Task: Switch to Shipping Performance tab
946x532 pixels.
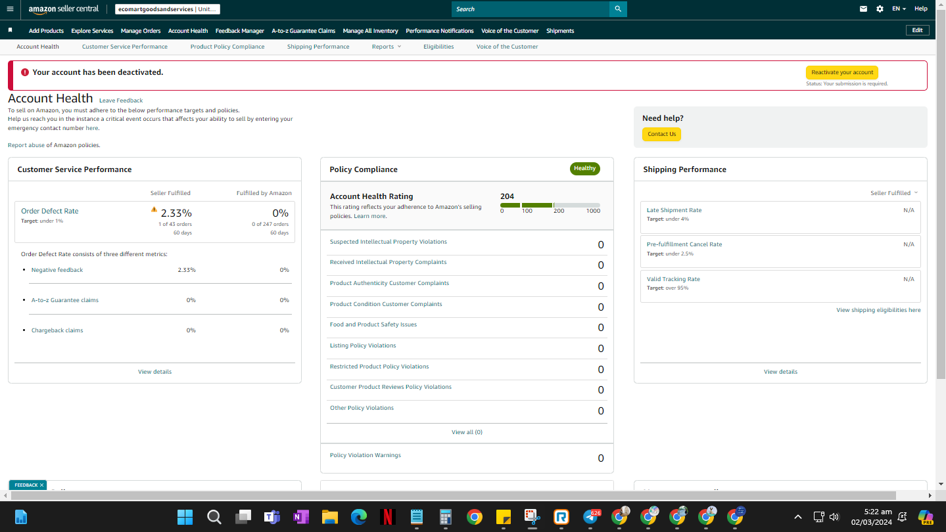Action: tap(318, 47)
